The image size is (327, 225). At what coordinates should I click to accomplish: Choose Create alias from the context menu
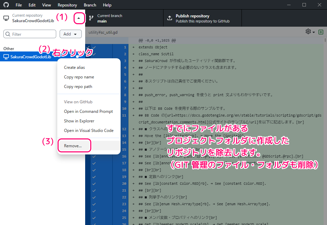[x=89, y=67]
